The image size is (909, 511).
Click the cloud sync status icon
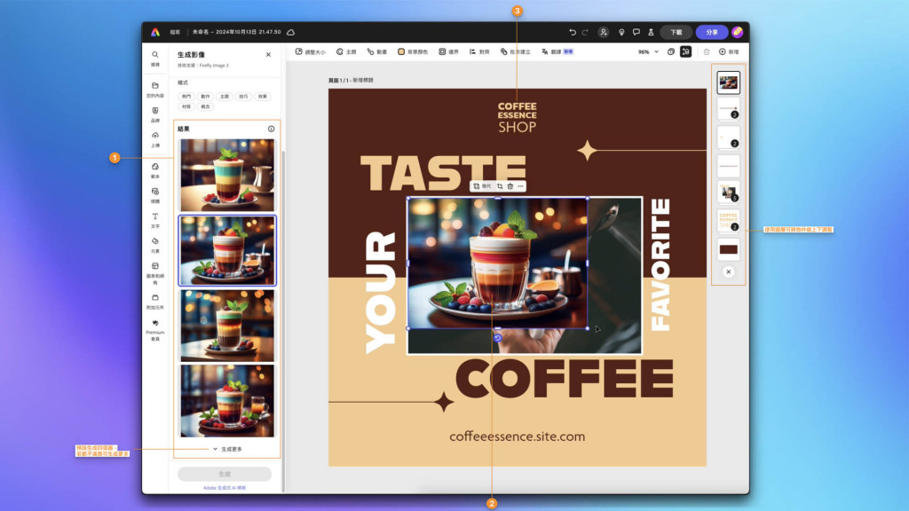(x=291, y=32)
